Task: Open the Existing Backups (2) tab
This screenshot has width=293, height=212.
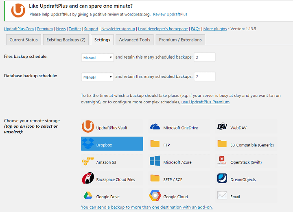Action: 66,40
